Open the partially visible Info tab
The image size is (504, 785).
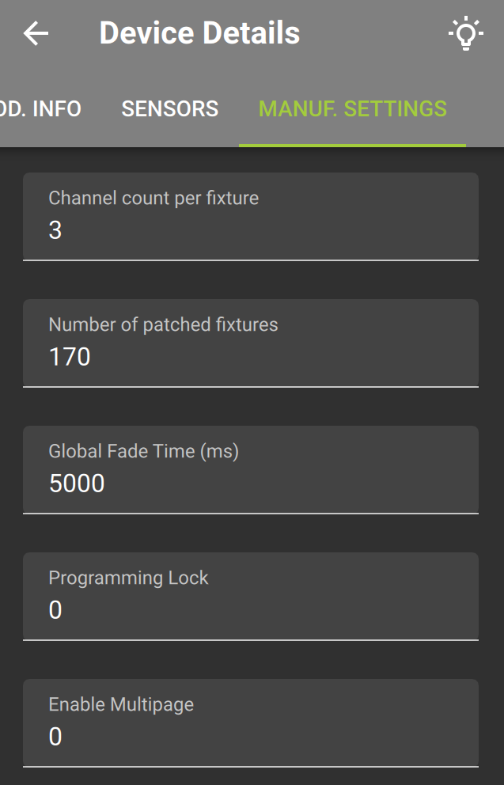pos(40,108)
